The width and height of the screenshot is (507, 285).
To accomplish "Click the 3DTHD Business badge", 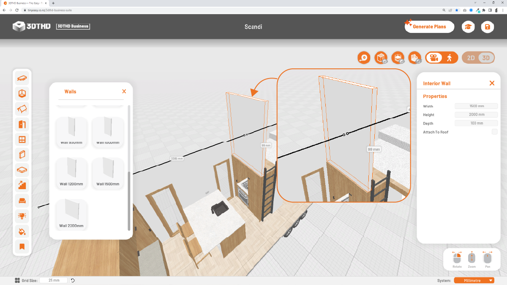I will tap(73, 26).
